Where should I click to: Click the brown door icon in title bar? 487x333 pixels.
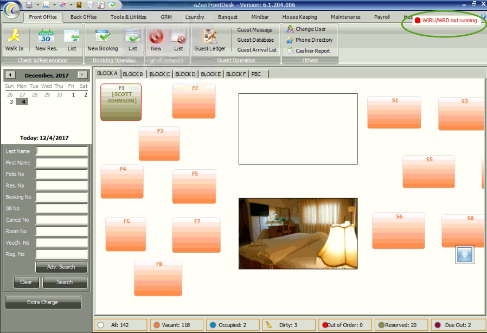pos(79,5)
